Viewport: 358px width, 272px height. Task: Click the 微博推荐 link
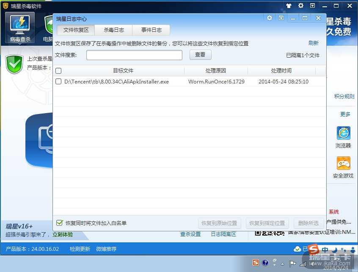coord(106,249)
